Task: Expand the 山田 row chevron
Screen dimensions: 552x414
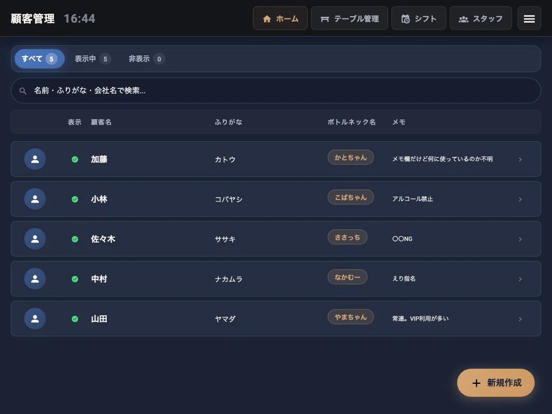Action: tap(520, 319)
